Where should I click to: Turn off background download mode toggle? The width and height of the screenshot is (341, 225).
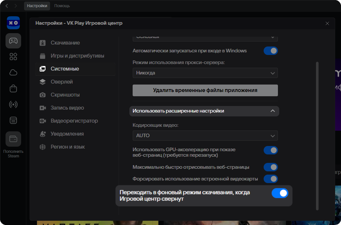(280, 193)
